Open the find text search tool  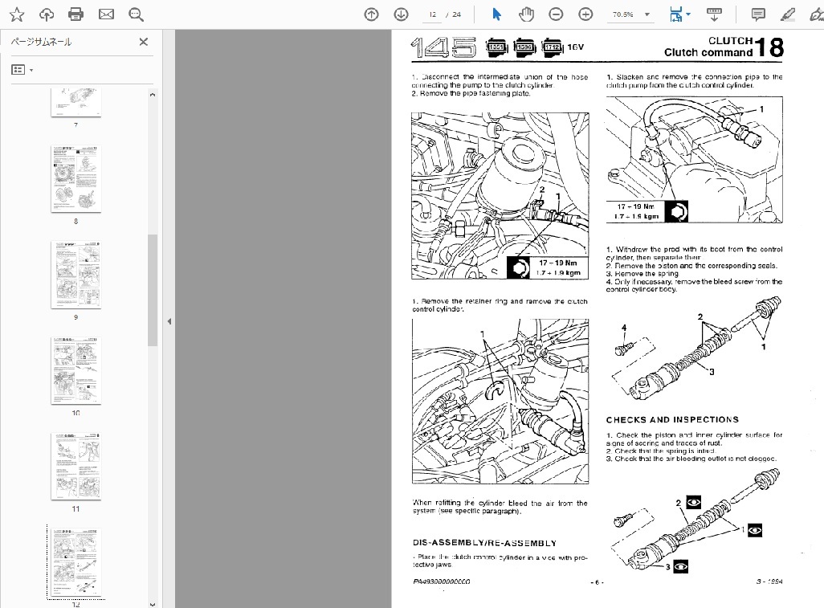tap(136, 14)
